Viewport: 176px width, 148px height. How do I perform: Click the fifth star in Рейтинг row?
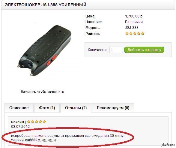click(x=142, y=33)
